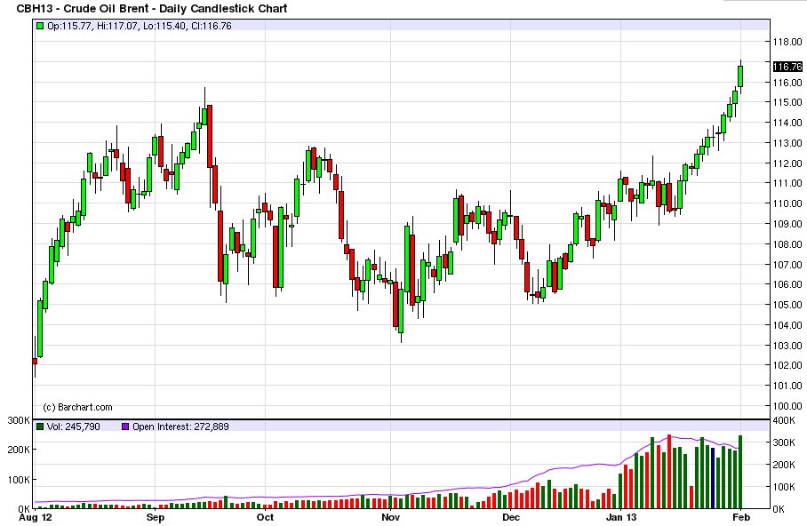Click the Sep date axis label
Screen dimensions: 807x526
pyautogui.click(x=156, y=517)
